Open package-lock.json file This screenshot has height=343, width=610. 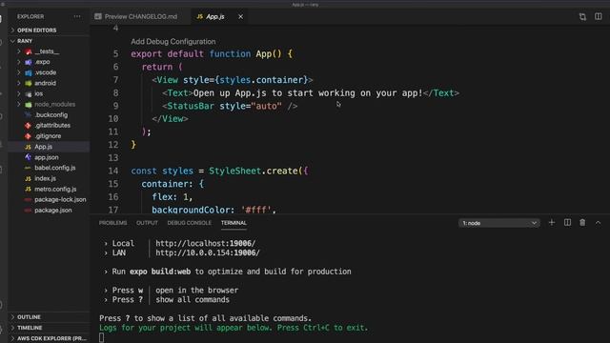click(60, 199)
